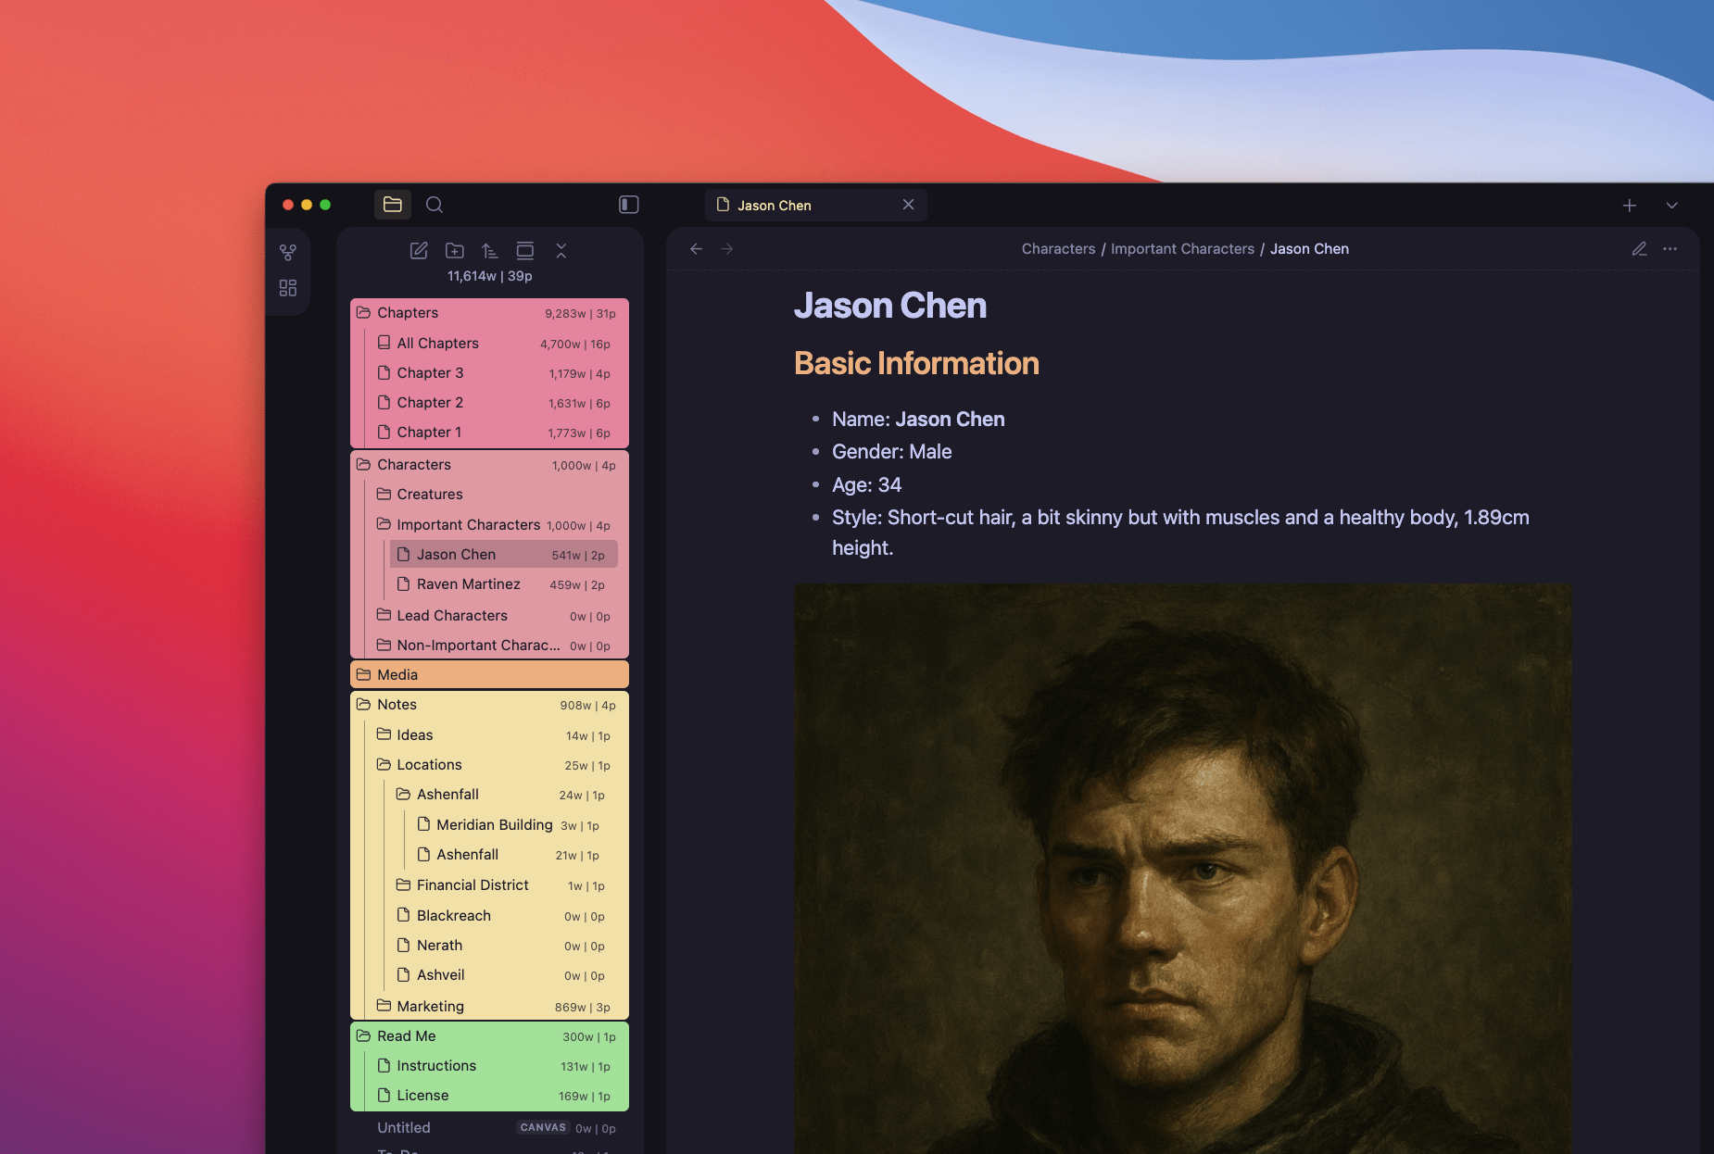Click the collapse-all chevrons icon in binder toolbar
Screen dimensions: 1714x1154
[561, 250]
